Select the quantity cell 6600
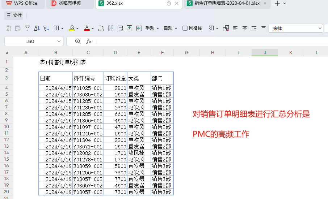Viewport: 328px width, 199px height. point(115,114)
